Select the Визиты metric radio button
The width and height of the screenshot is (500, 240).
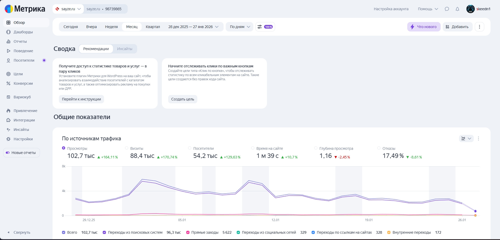(127, 148)
